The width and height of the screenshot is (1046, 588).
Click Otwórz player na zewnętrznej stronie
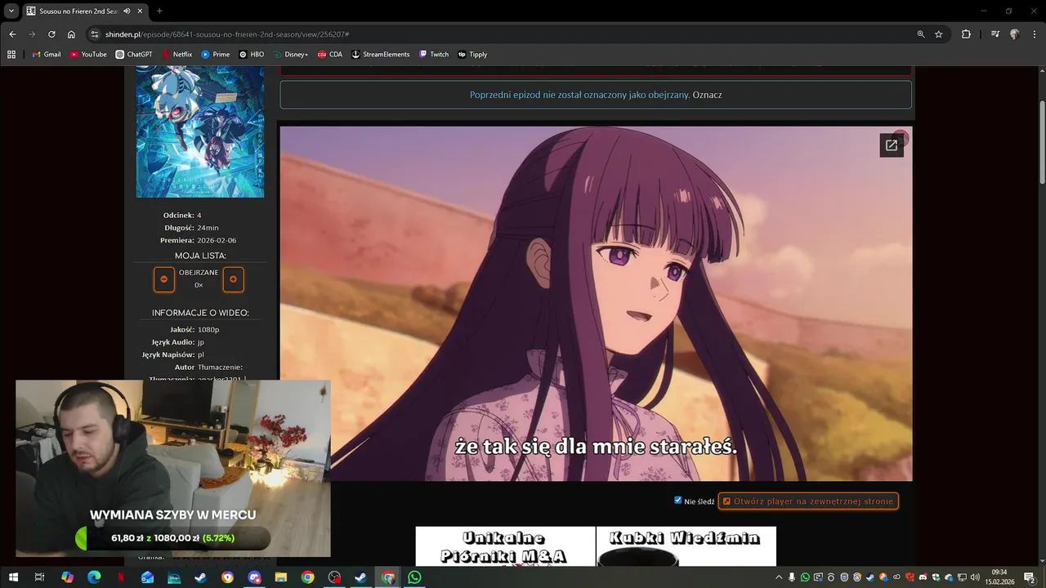tap(808, 501)
